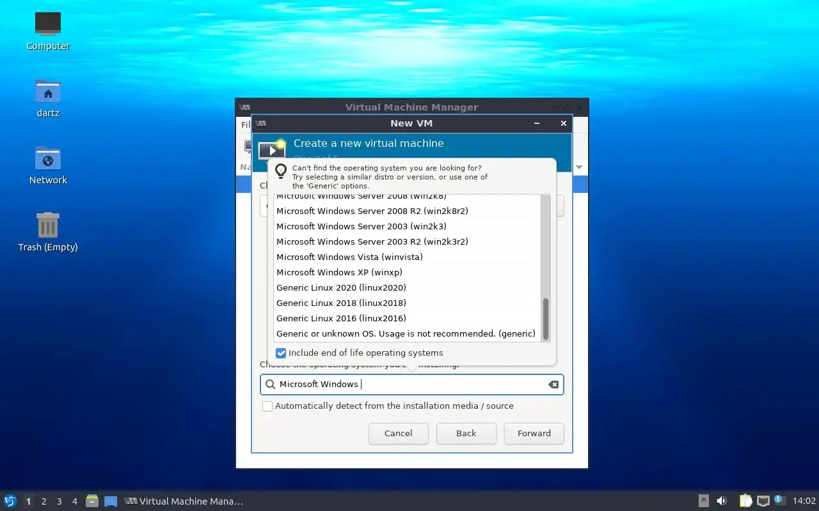Click the New VM wizard monitor icon
This screenshot has width=819, height=511.
[271, 148]
